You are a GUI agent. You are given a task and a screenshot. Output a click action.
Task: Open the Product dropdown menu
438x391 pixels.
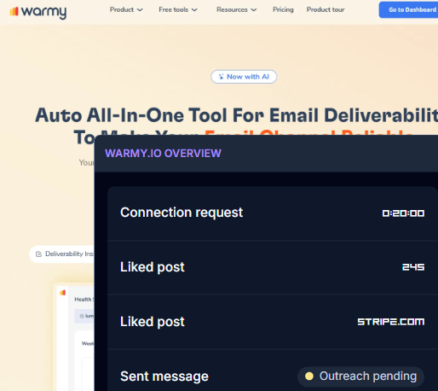coord(126,9)
